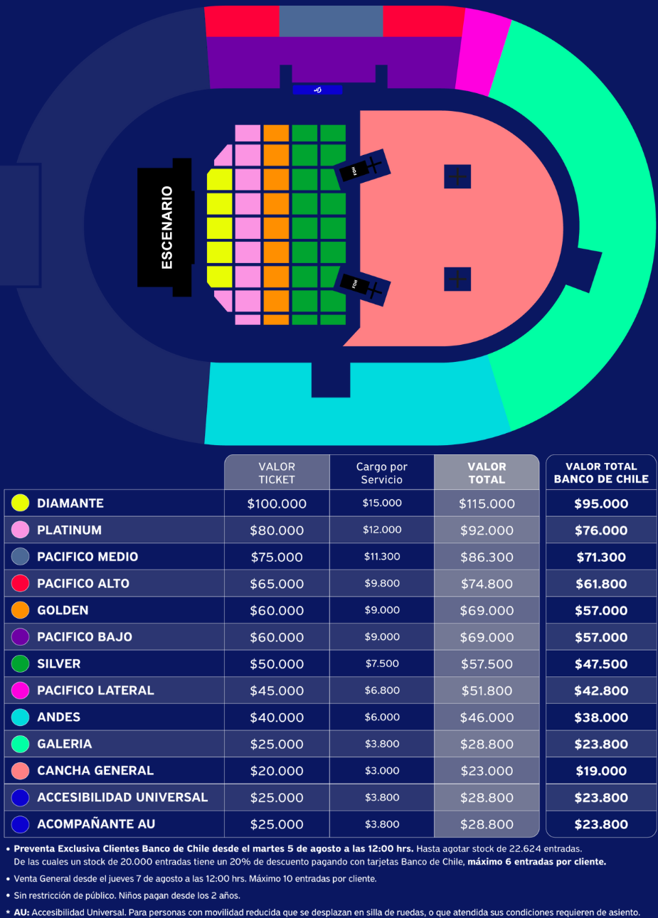The image size is (658, 918).
Task: Select the SILVER row name in the table
Action: click(59, 663)
